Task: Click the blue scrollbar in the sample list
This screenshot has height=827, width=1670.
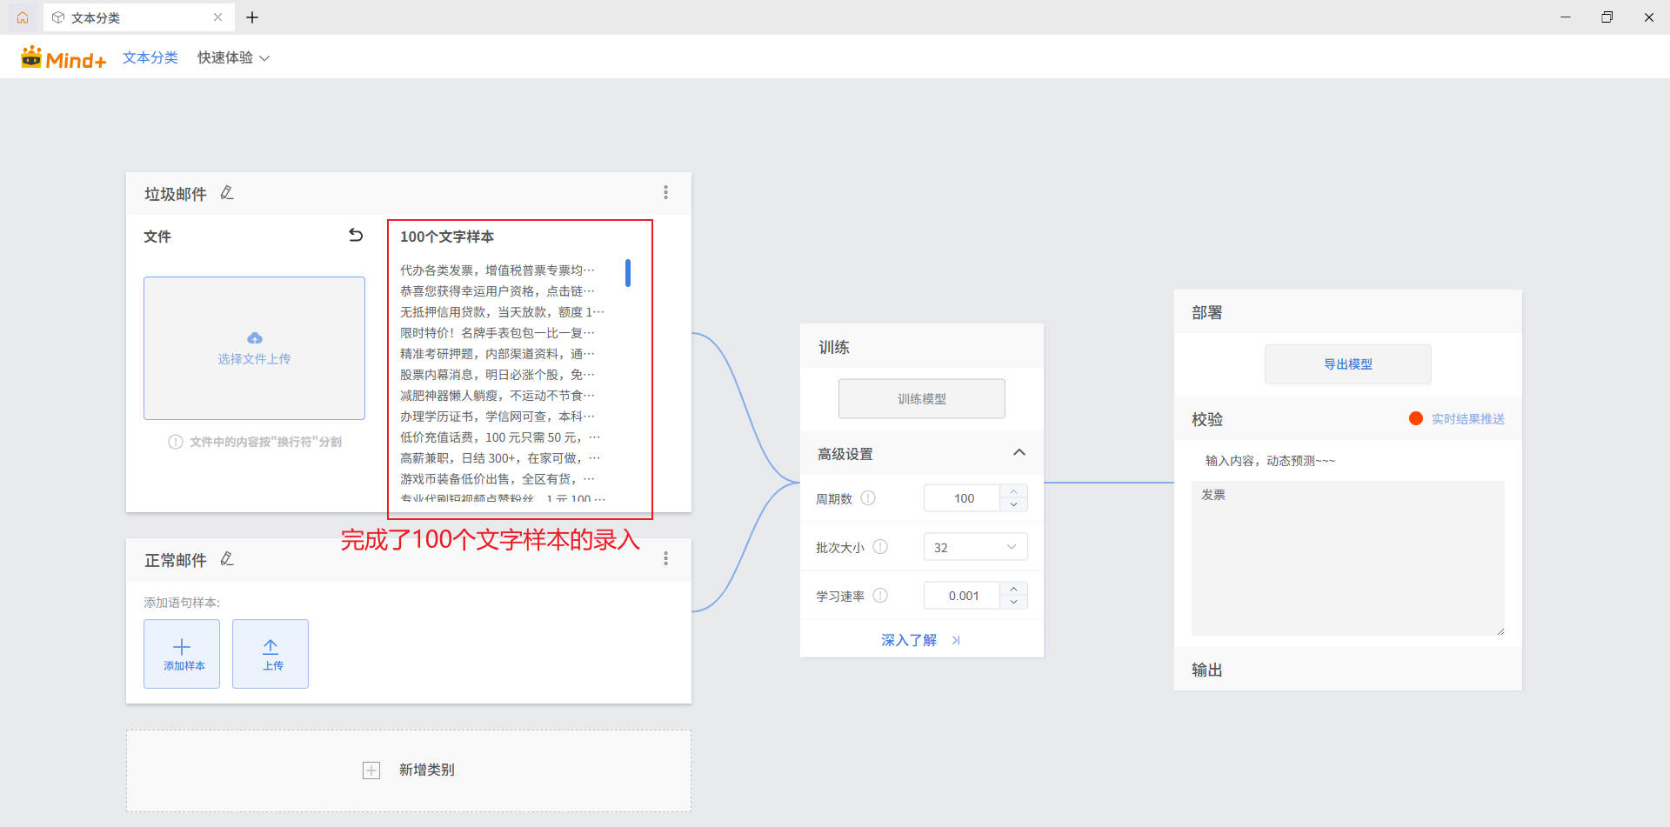Action: click(x=627, y=273)
